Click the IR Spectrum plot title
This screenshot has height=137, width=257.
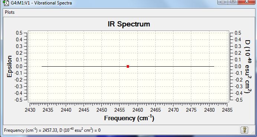(x=129, y=24)
